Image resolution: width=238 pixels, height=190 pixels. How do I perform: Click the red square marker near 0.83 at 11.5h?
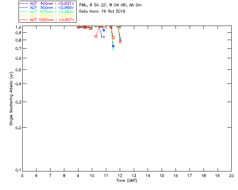[x=113, y=38]
